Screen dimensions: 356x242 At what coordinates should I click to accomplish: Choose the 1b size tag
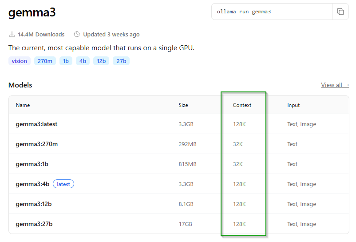pos(66,61)
